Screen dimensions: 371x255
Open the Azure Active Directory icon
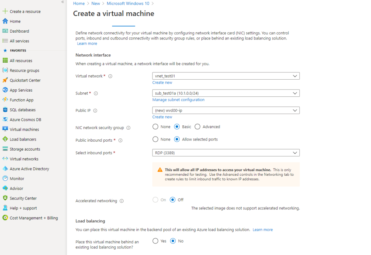point(5,168)
